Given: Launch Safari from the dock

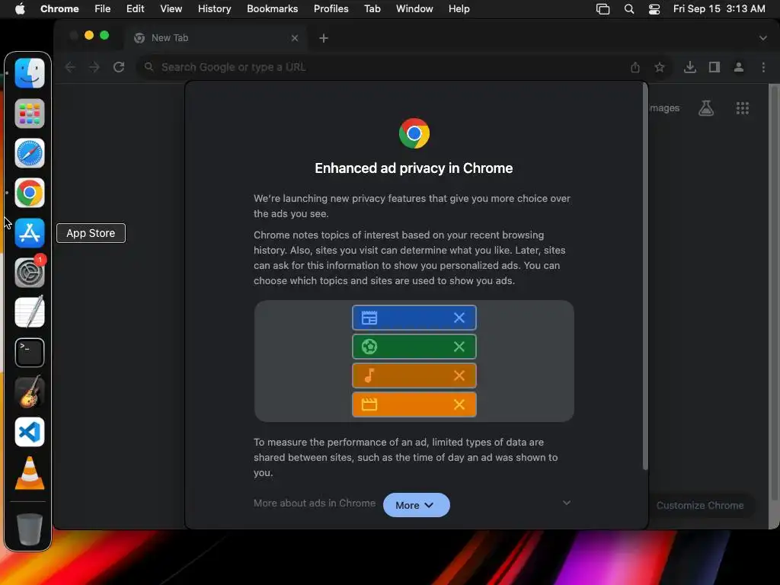Looking at the screenshot, I should [x=30, y=153].
